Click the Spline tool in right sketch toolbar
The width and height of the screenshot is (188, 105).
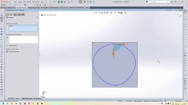(185, 29)
